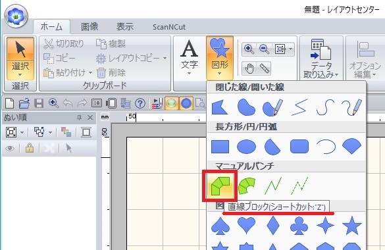
Task: Click the undo arrow in quick toolbar
Action: tap(68, 103)
